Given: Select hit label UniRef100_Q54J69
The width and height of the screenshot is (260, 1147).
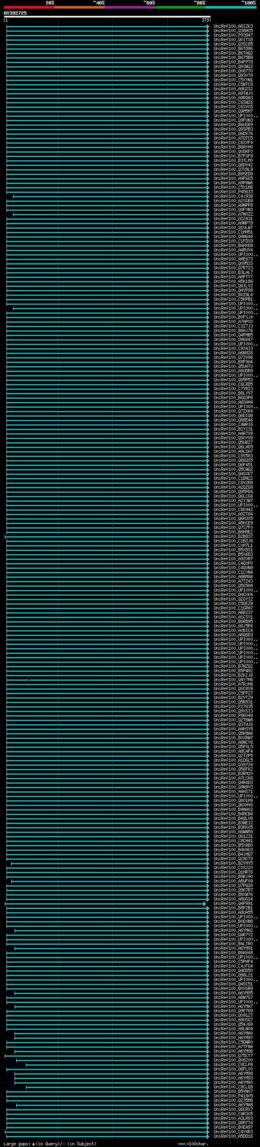Looking at the screenshot, I should (233, 1024).
